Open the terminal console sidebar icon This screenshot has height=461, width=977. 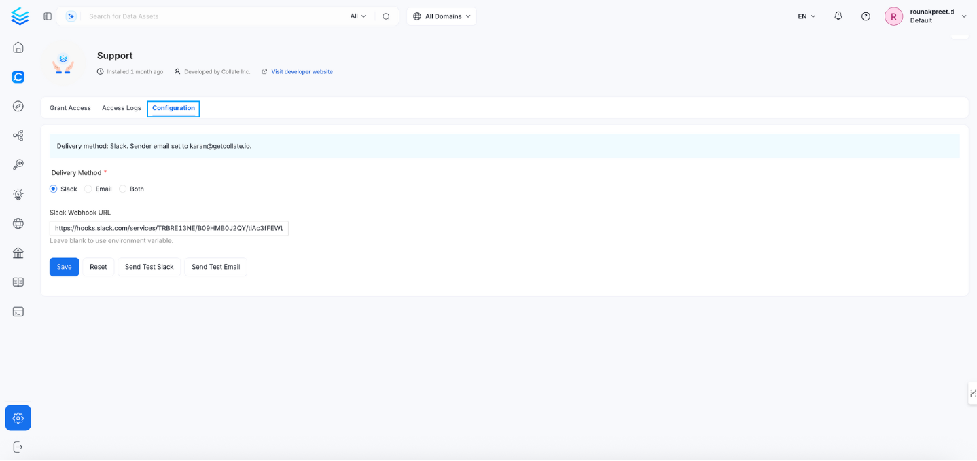pos(18,312)
